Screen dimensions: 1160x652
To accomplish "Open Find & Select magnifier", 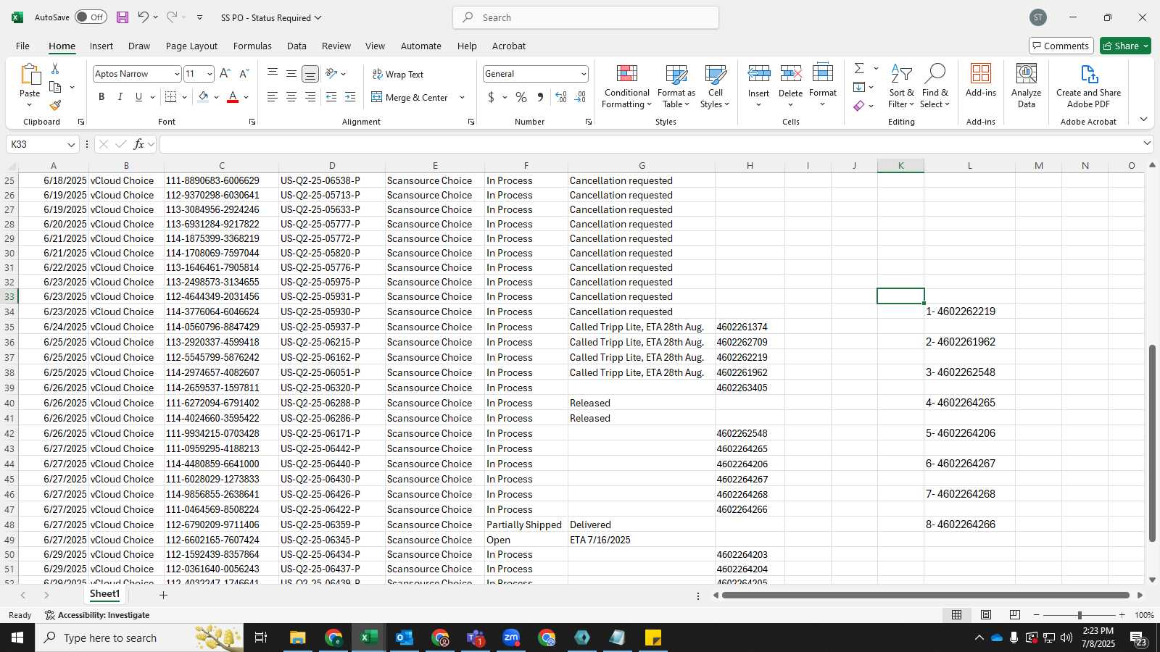I will pyautogui.click(x=935, y=86).
